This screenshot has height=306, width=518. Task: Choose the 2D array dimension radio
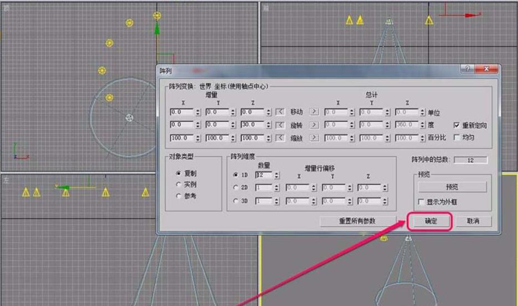click(235, 187)
